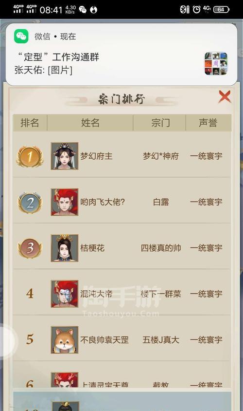
Task: Select the 宗门 column header
Action: [160, 123]
